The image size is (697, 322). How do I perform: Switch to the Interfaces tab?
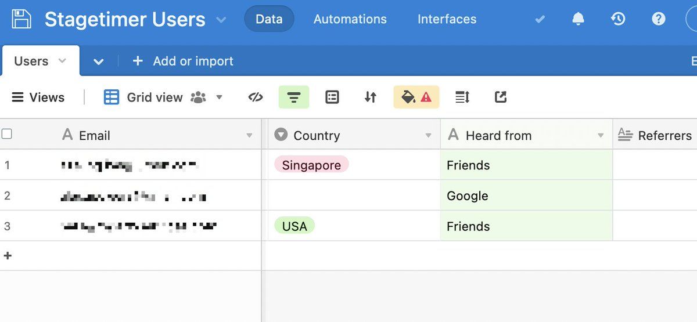[x=447, y=19]
